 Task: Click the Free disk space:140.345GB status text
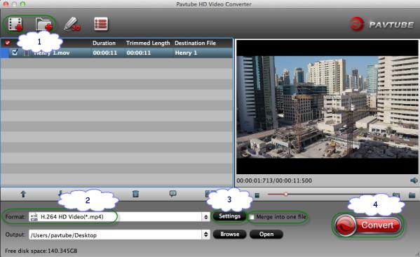coord(41,251)
